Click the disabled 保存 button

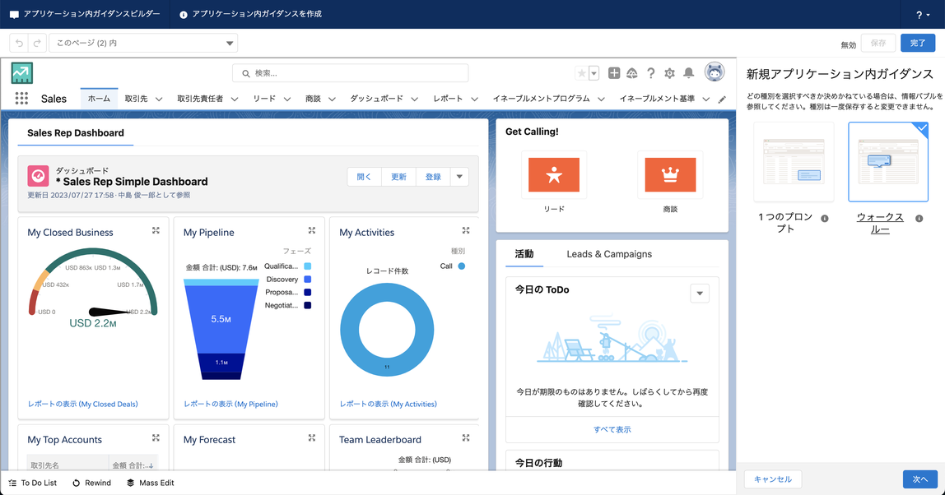click(878, 44)
